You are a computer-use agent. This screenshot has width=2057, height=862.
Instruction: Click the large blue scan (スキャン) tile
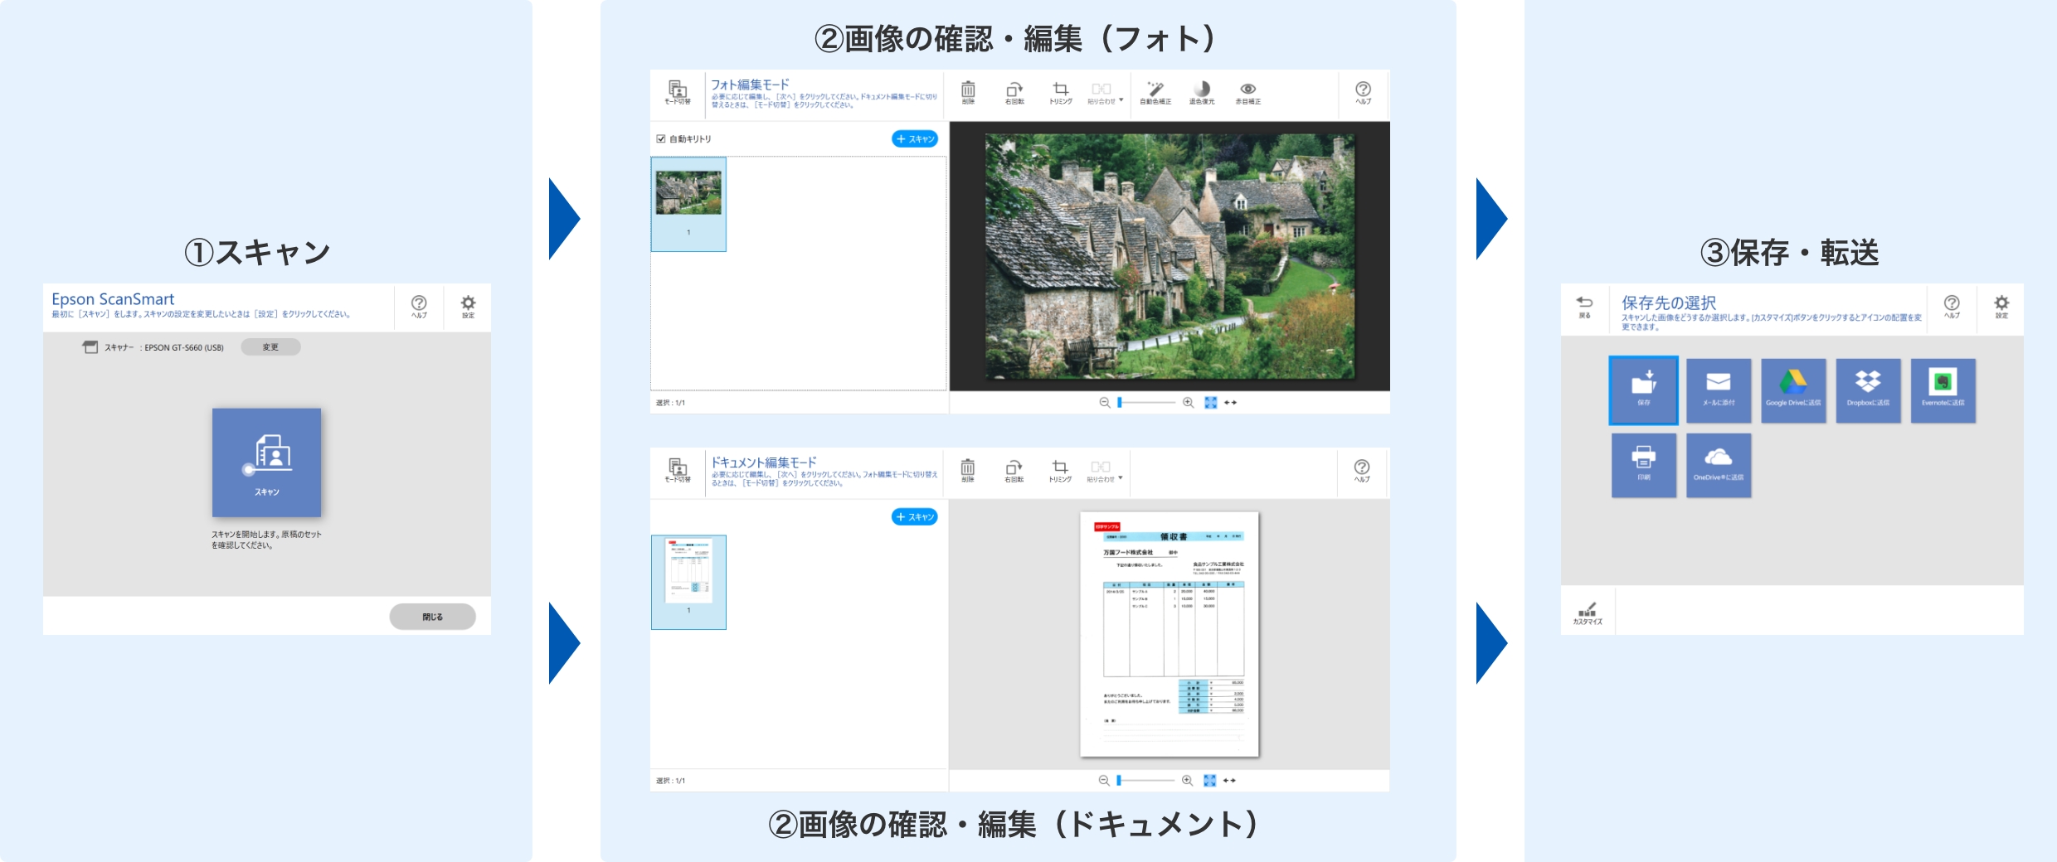266,462
